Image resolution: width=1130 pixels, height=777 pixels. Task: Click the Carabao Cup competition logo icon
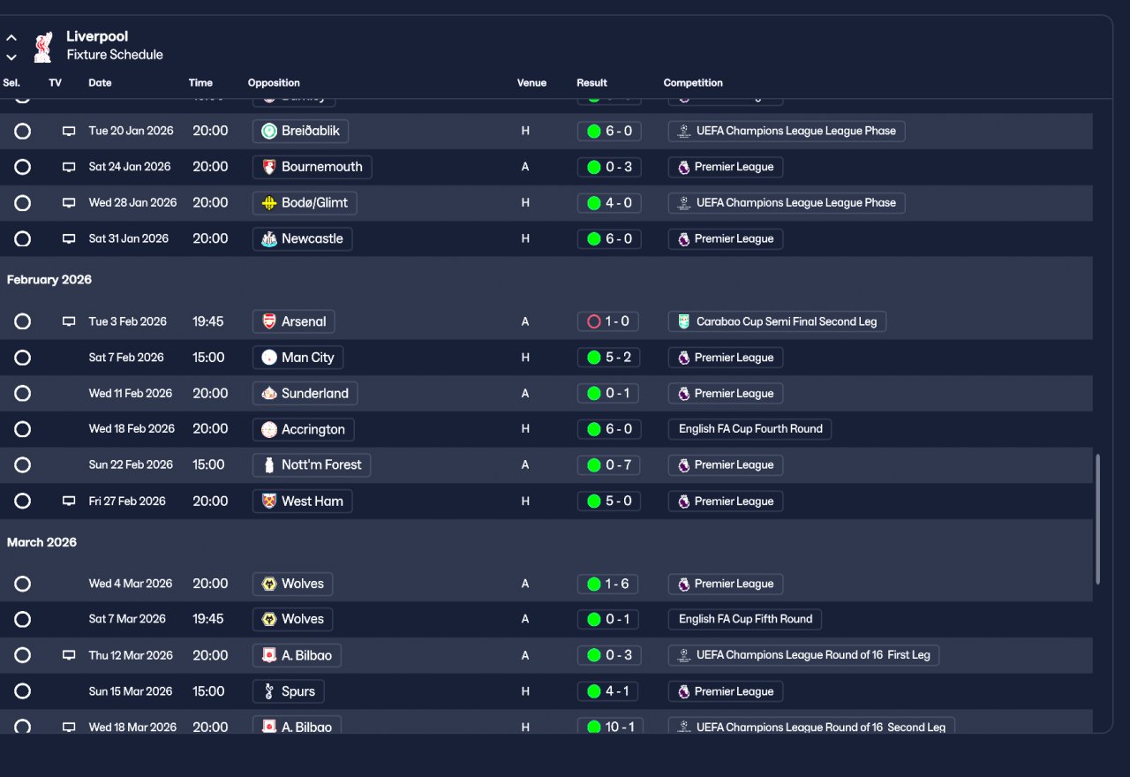click(x=683, y=321)
